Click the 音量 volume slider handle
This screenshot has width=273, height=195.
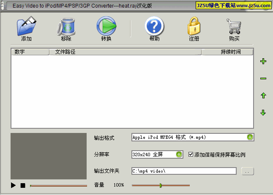click(161, 185)
